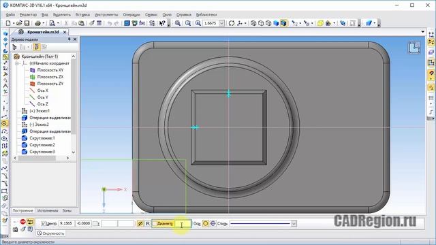
Task: Open the New document dropdown arrow
Action: point(14,23)
